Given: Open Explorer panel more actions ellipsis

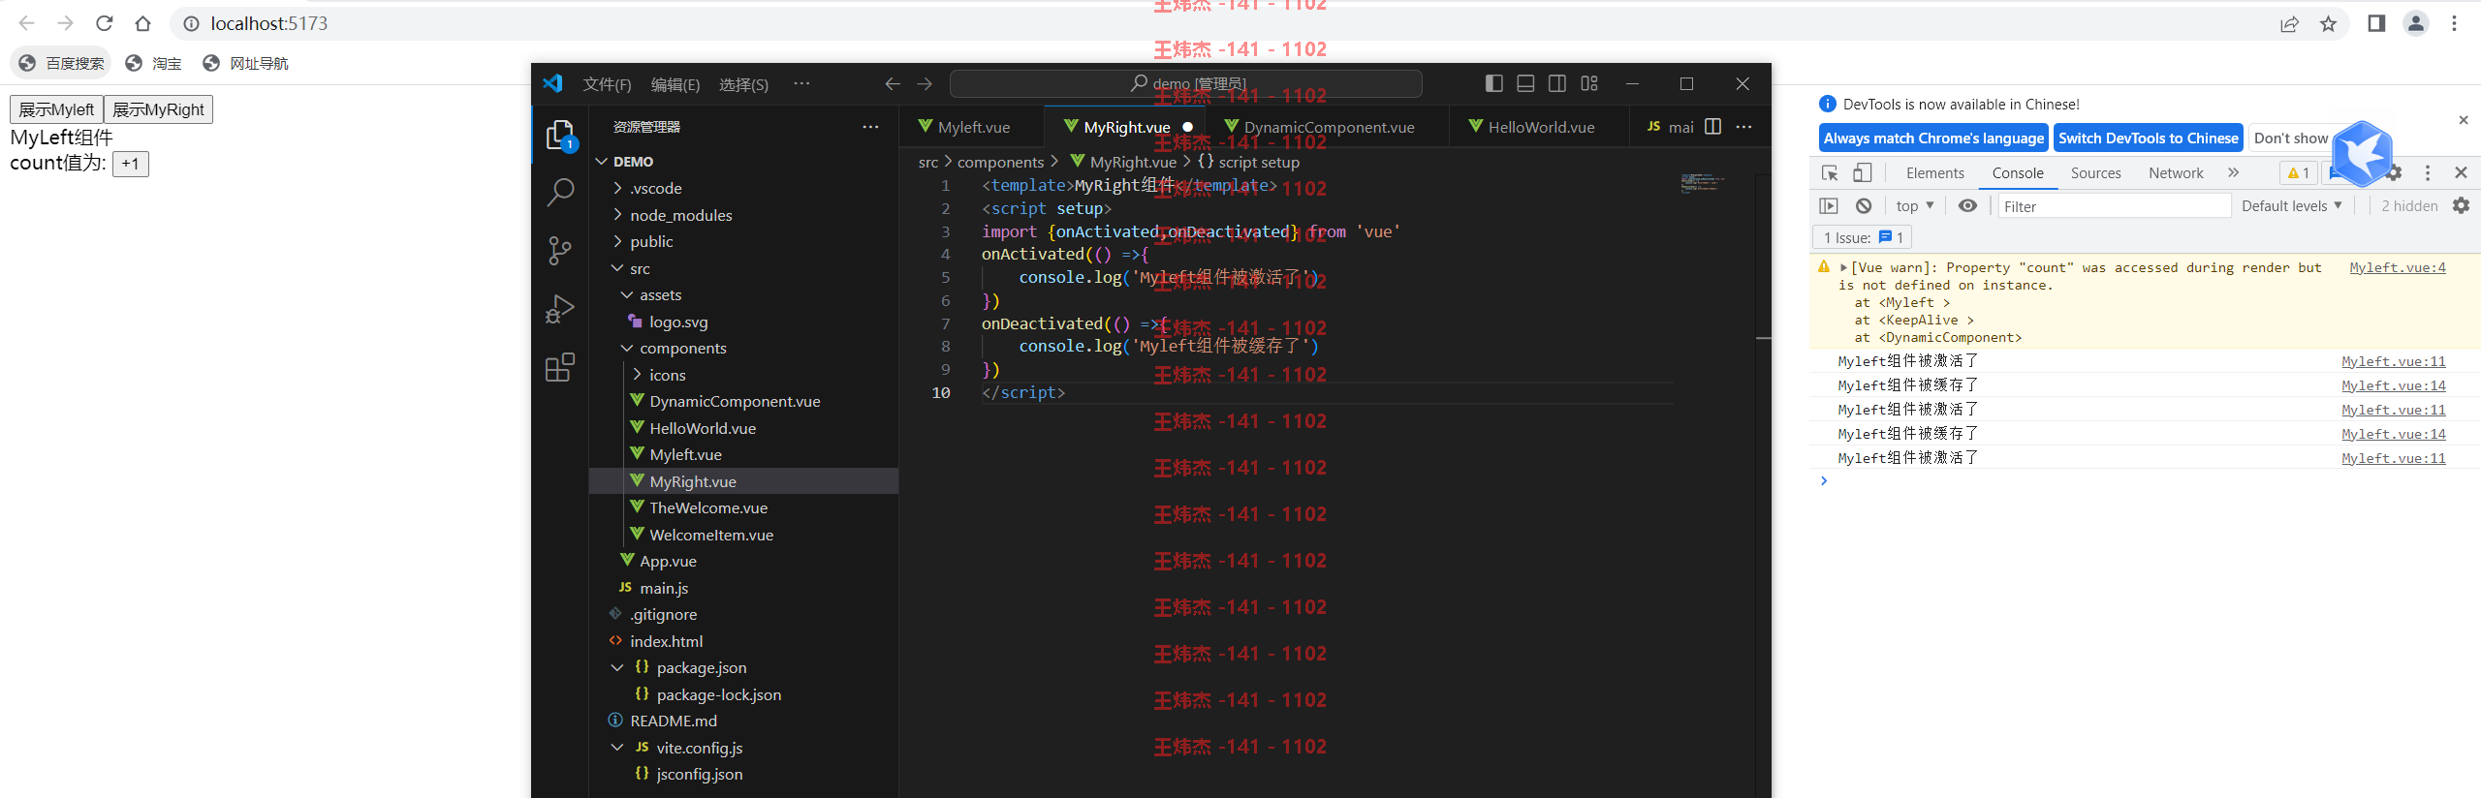Looking at the screenshot, I should (870, 127).
